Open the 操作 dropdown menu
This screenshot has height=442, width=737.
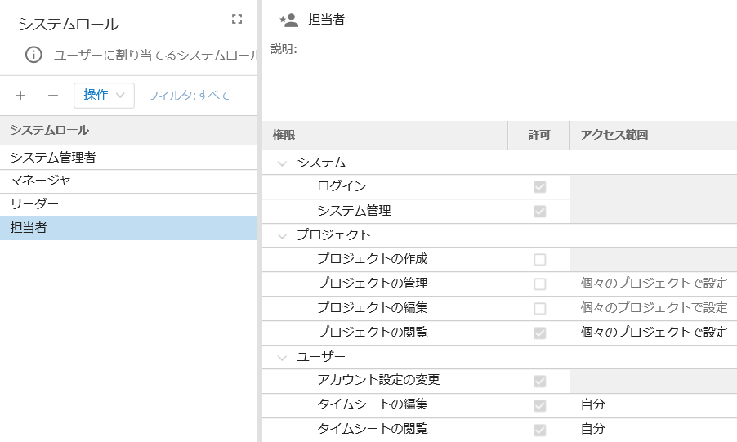(104, 95)
